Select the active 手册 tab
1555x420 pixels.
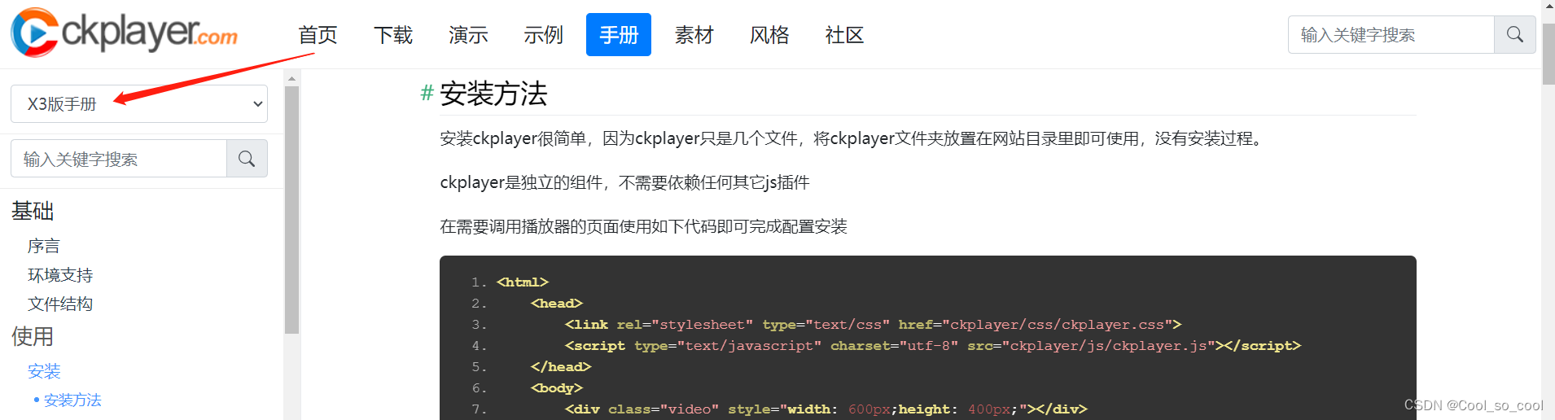pos(619,35)
